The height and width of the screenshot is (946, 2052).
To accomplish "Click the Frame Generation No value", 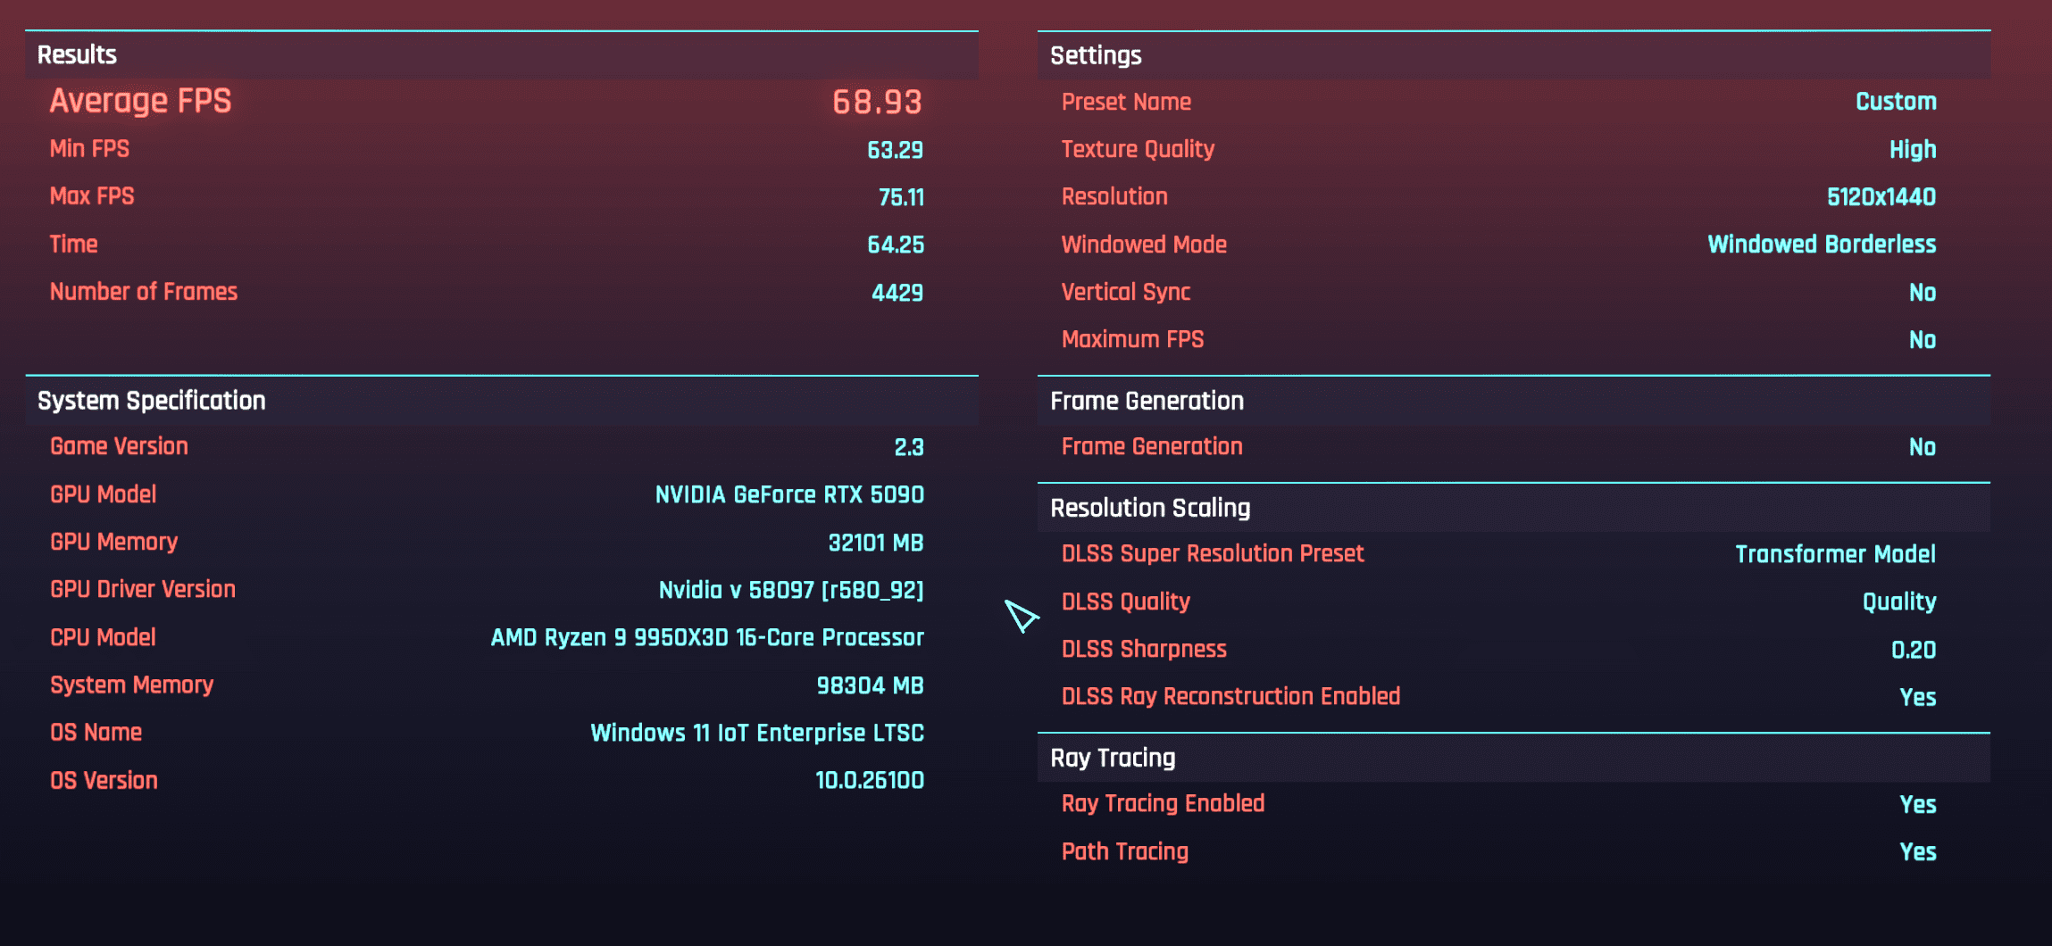I will click(x=1922, y=447).
